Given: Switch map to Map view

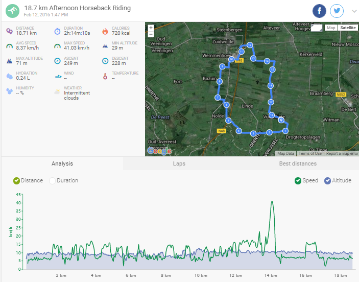Looking at the screenshot, I should (x=331, y=28).
